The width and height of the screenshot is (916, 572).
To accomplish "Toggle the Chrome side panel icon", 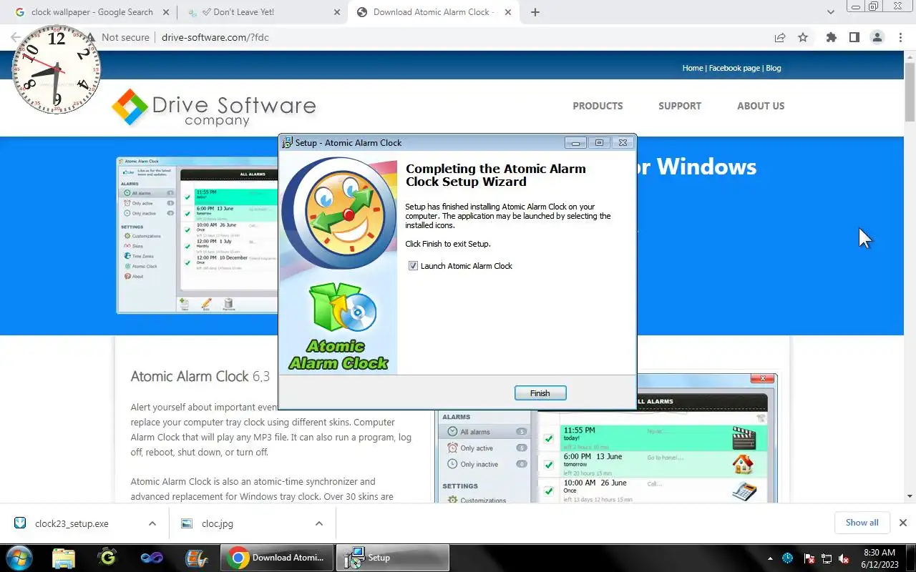I will coord(854,37).
